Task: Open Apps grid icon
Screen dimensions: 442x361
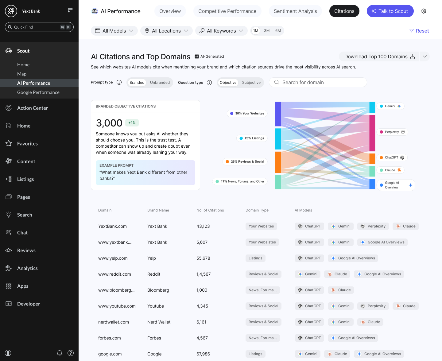Action: pyautogui.click(x=9, y=286)
